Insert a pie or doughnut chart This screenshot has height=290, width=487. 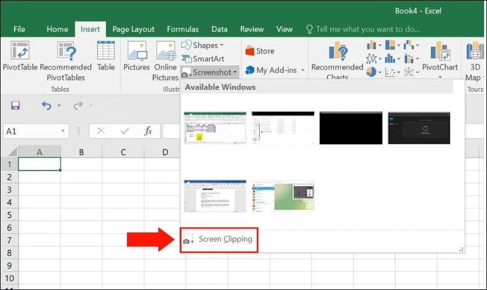coord(373,72)
